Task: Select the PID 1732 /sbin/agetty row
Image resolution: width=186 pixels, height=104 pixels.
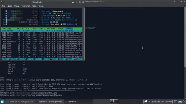Action: coord(42,48)
